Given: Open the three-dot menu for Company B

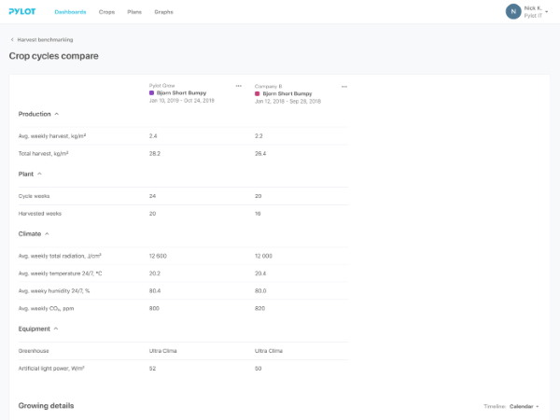Looking at the screenshot, I should coord(344,87).
